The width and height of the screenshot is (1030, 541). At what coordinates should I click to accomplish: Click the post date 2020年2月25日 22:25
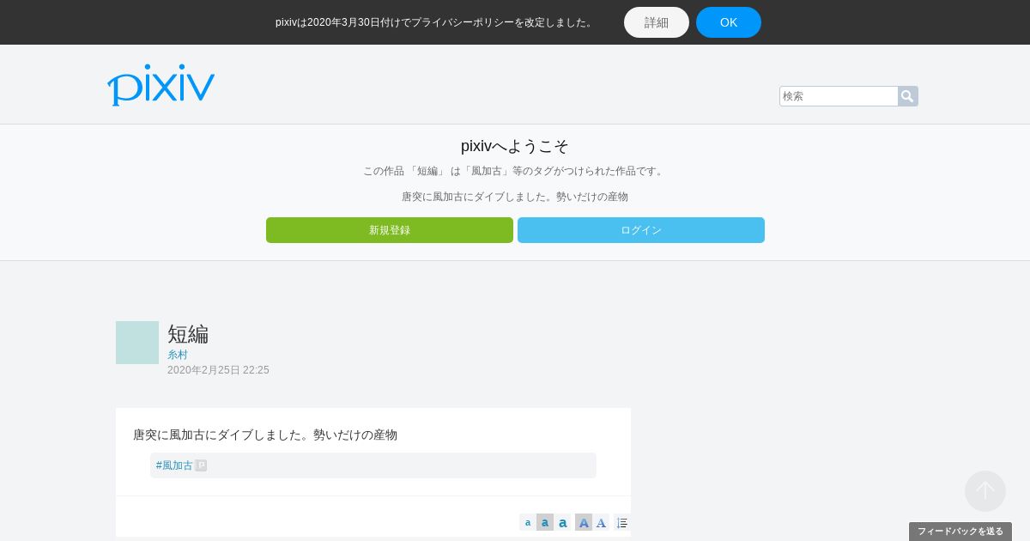[x=218, y=370]
